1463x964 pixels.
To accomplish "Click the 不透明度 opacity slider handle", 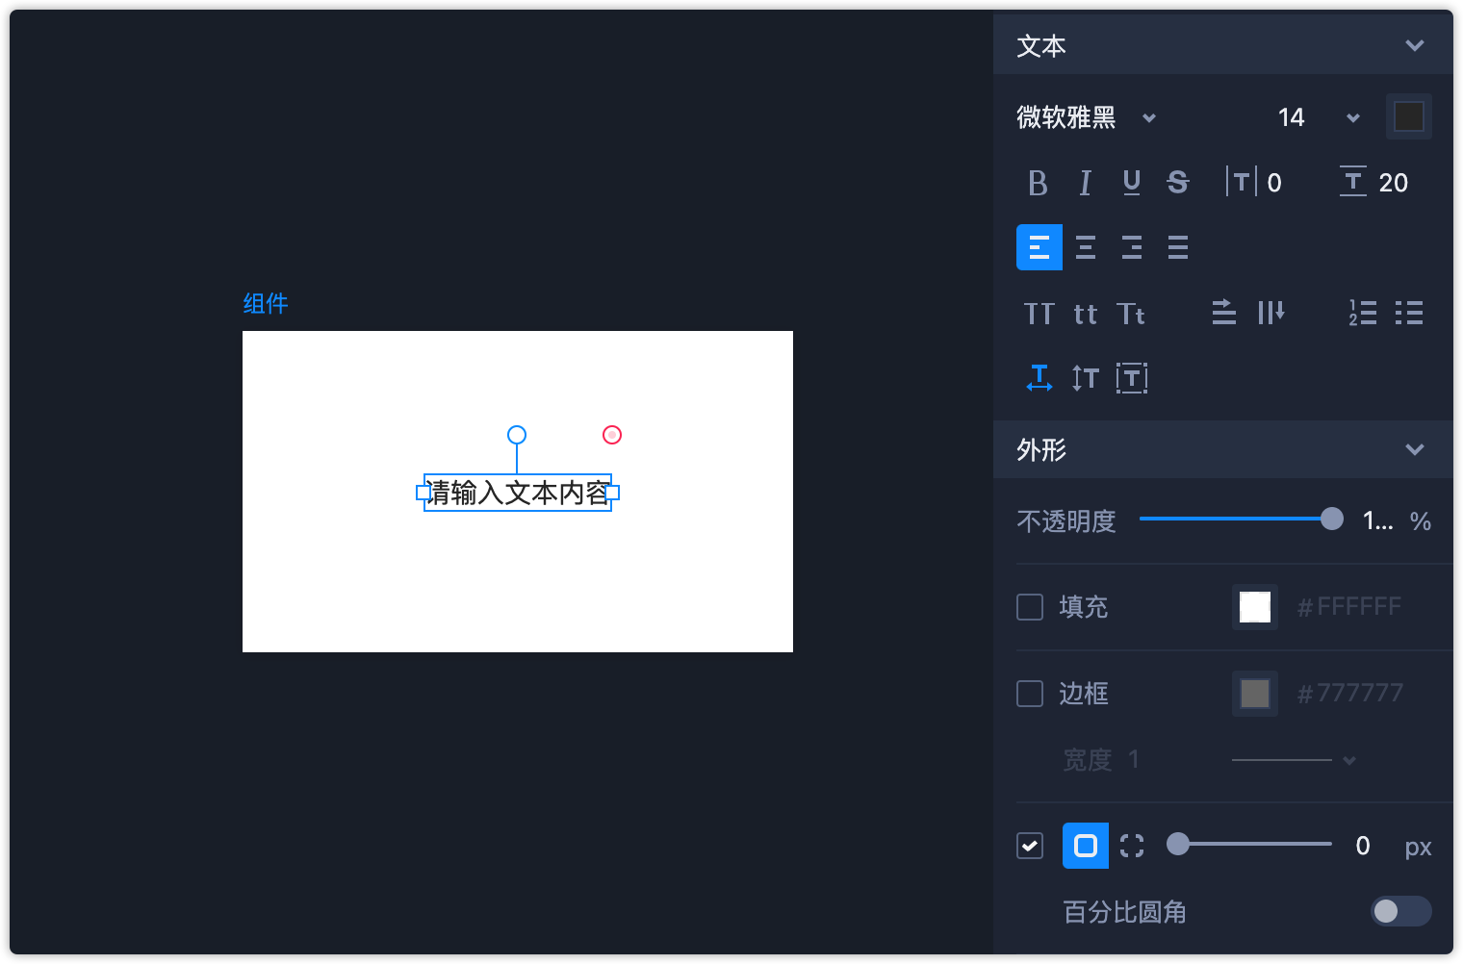I will (x=1332, y=520).
